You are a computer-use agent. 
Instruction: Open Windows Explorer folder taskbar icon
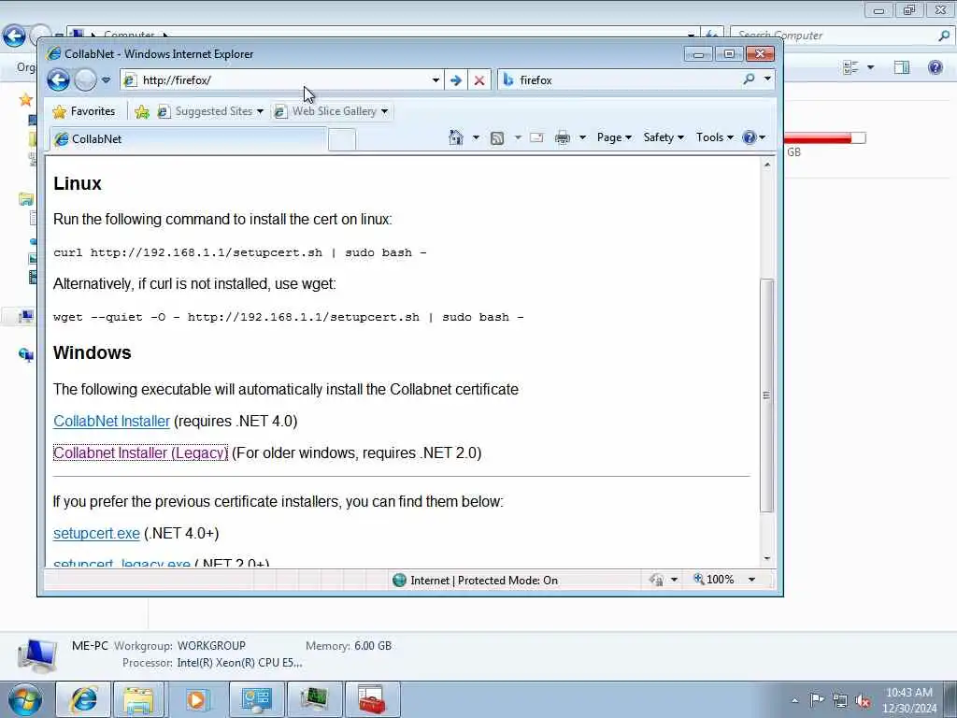tap(138, 699)
